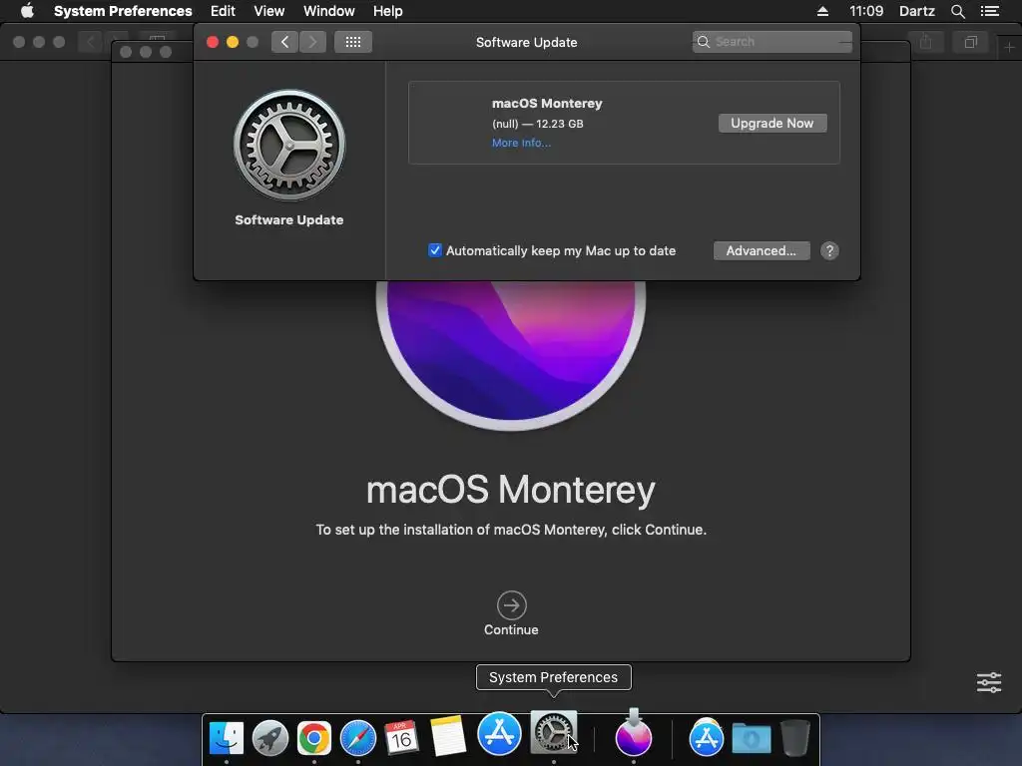
Task: Open the small App Store icon near Downloads
Action: point(706,737)
